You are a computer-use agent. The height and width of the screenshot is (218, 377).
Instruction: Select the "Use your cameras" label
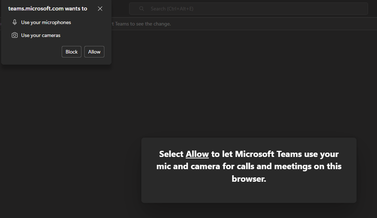41,35
